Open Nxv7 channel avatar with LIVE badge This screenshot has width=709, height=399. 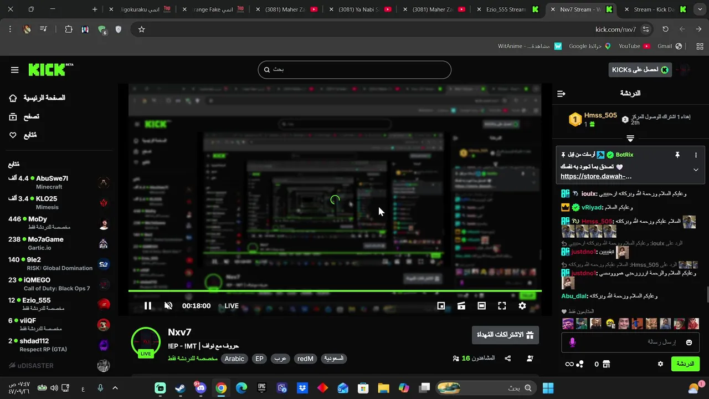tap(146, 341)
